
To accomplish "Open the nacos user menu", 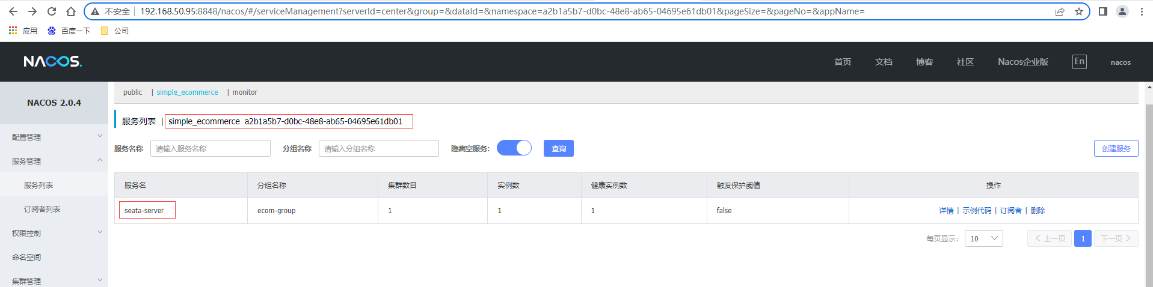I will [1121, 62].
